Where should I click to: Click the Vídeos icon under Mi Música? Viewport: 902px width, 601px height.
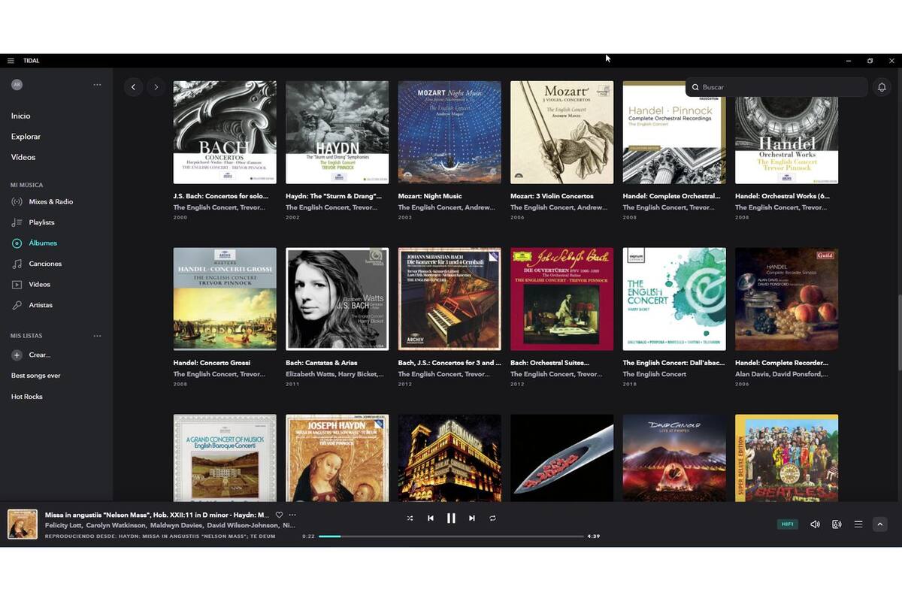[17, 284]
